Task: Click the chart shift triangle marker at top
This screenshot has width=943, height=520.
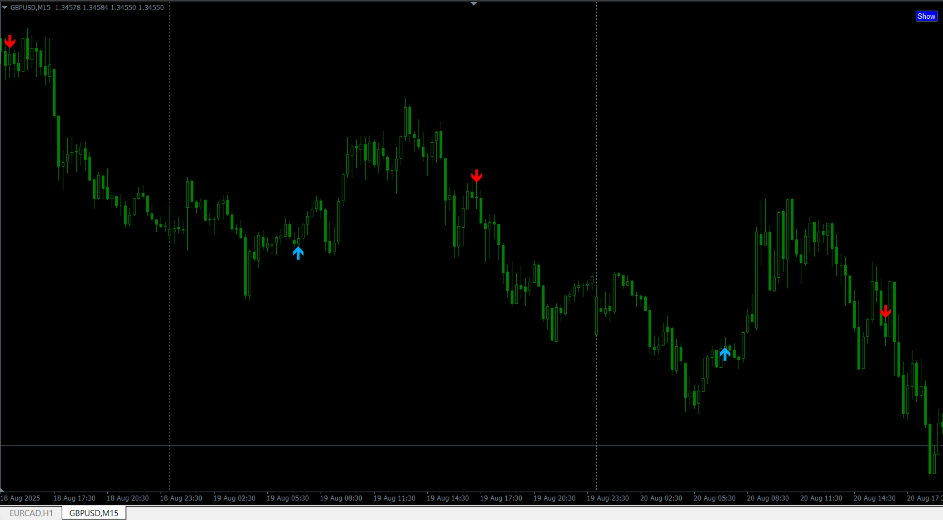Action: [x=473, y=4]
